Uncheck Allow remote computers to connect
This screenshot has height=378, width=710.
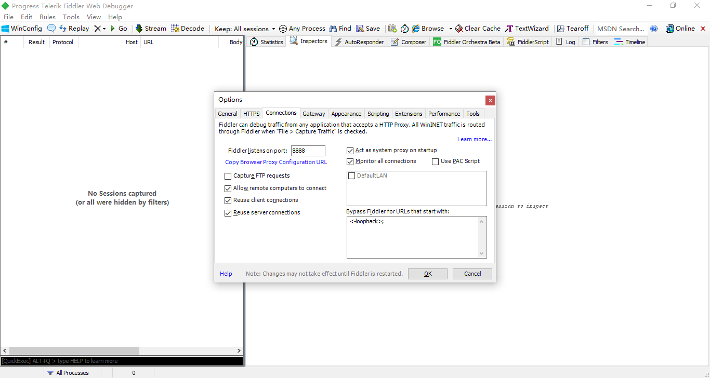pyautogui.click(x=228, y=188)
